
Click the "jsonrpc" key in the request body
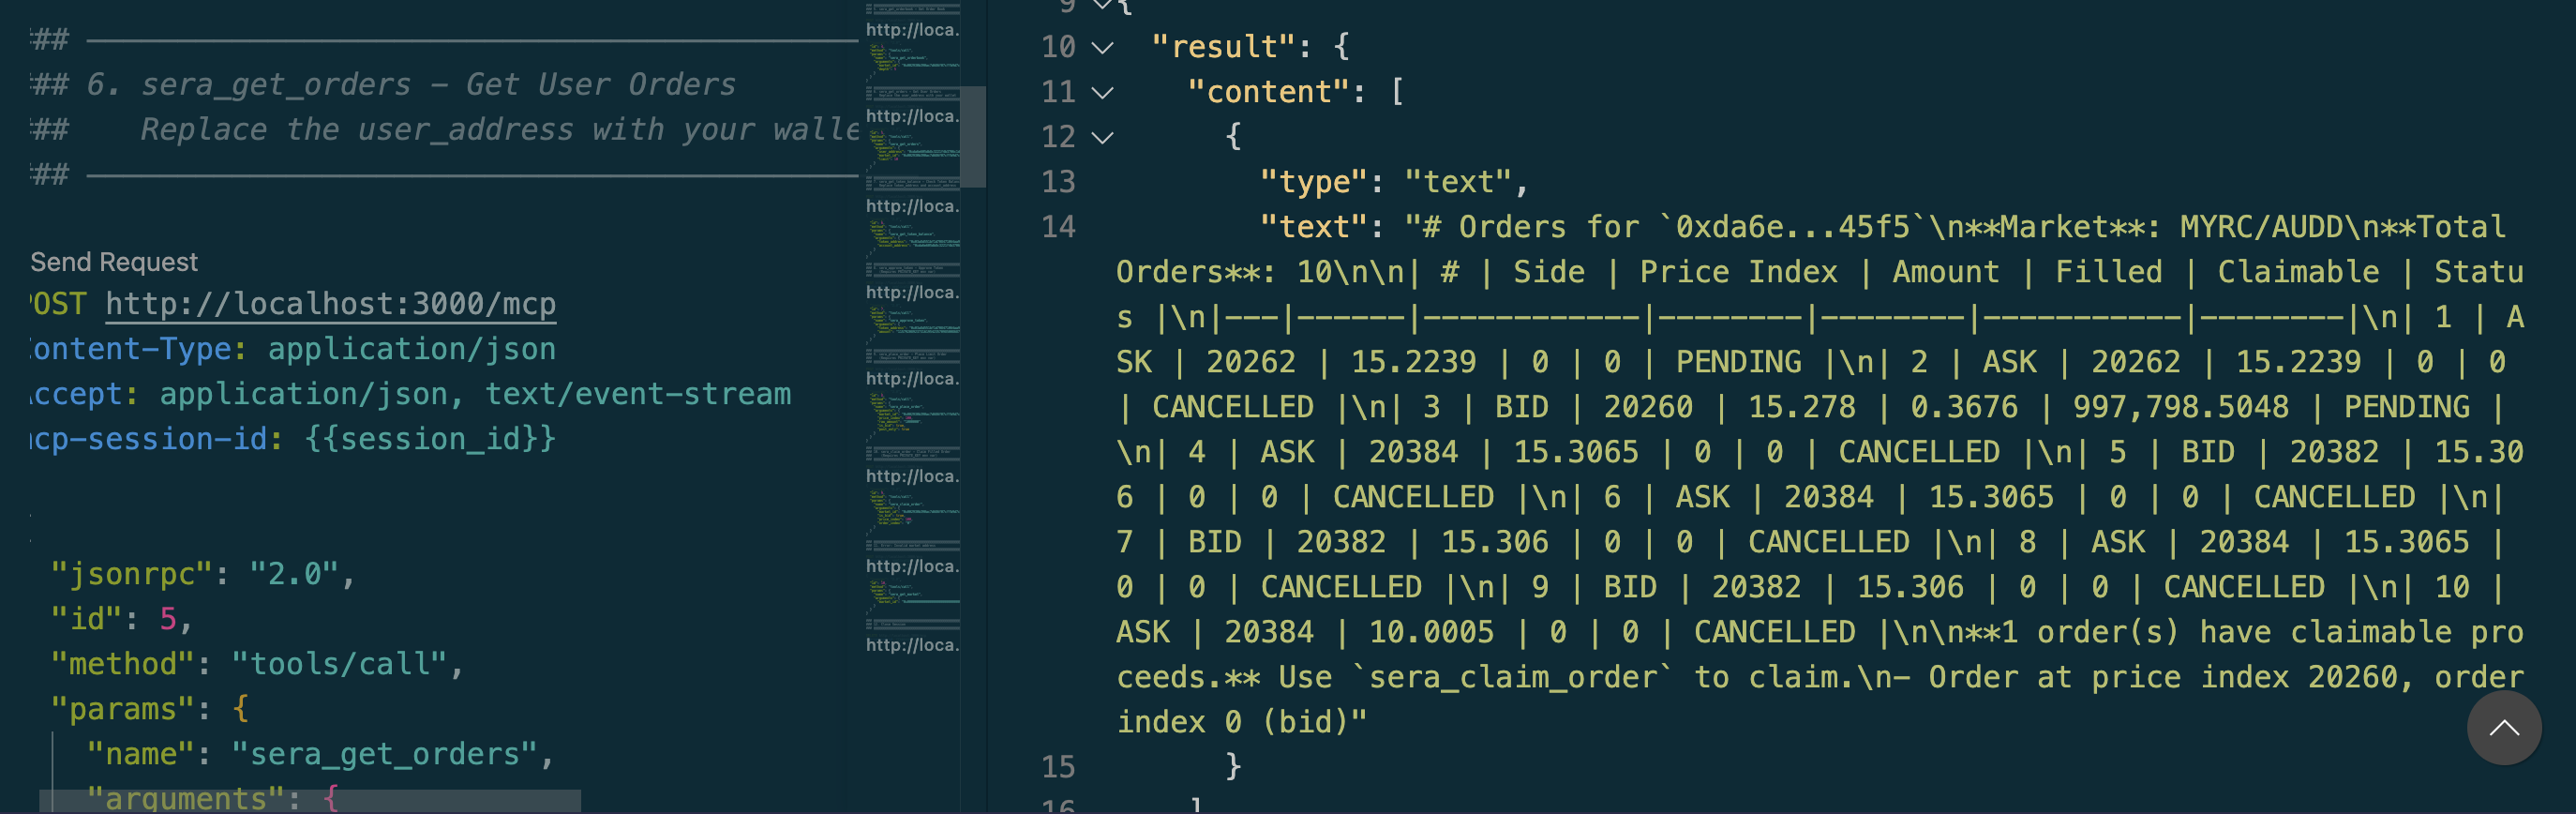[132, 574]
